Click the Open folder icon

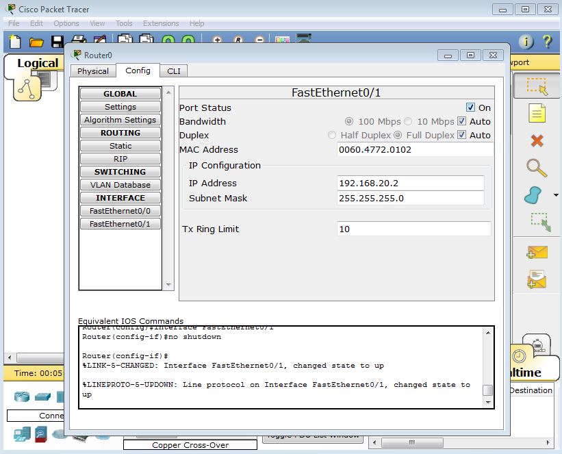(36, 42)
